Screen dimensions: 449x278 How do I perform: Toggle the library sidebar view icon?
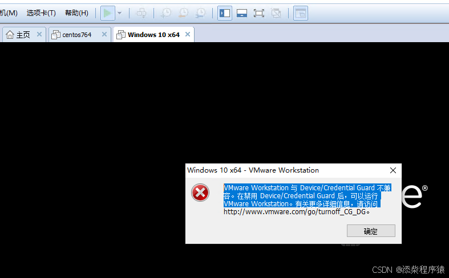225,13
